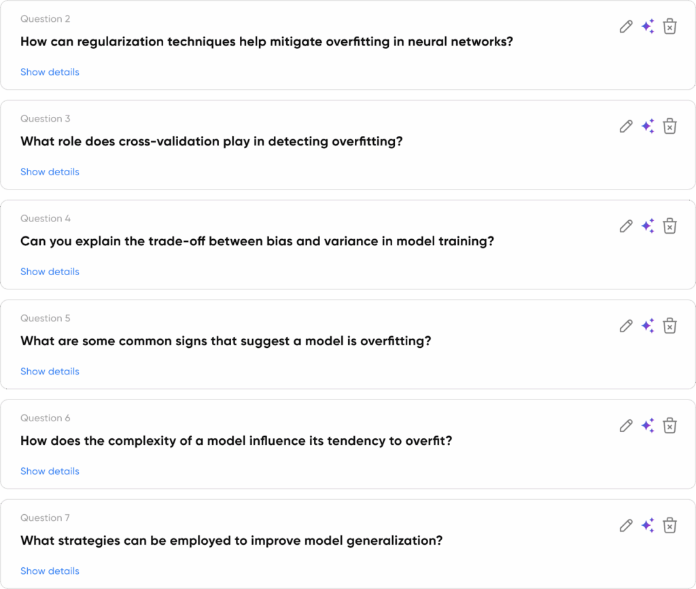This screenshot has height=589, width=696.
Task: Edit Question 5 with the pencil icon
Action: pos(626,326)
